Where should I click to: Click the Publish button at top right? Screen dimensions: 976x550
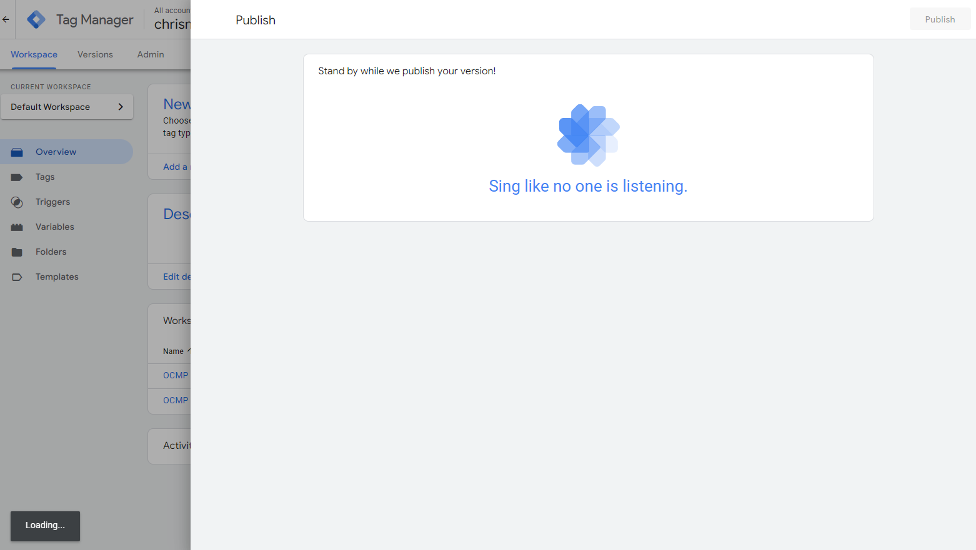(940, 19)
